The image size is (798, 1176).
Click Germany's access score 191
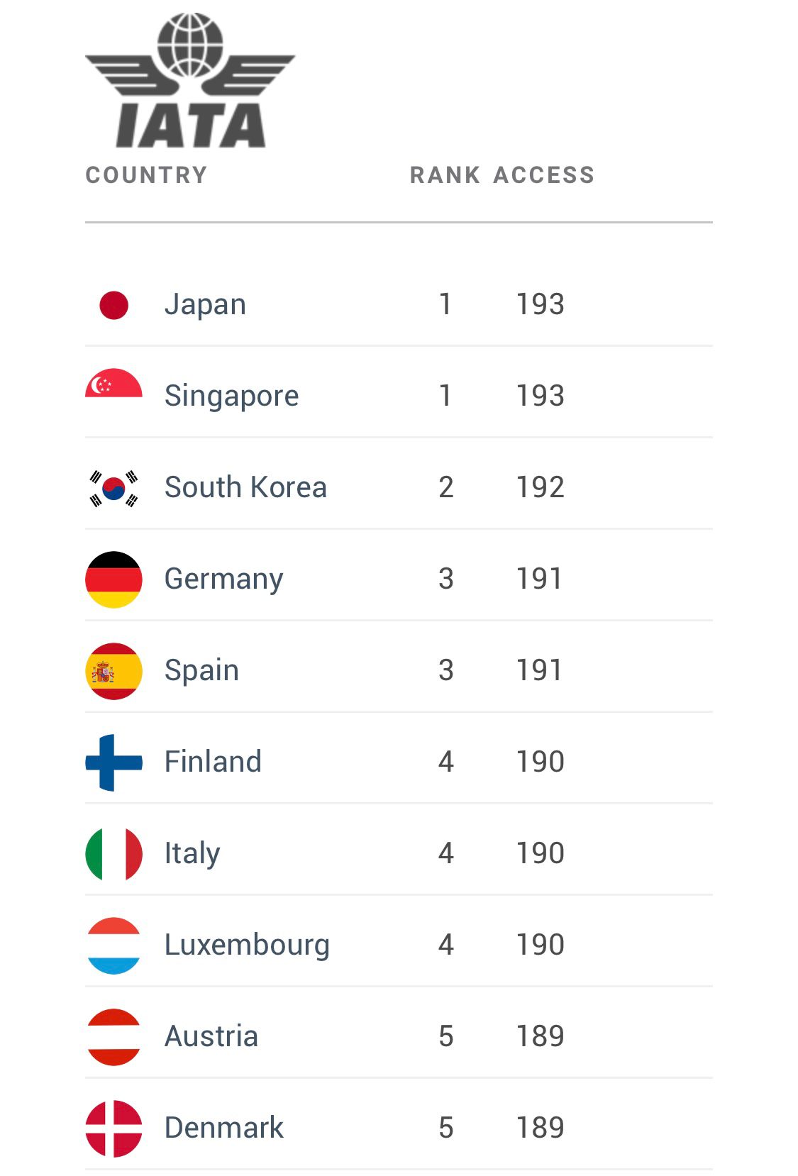(539, 579)
